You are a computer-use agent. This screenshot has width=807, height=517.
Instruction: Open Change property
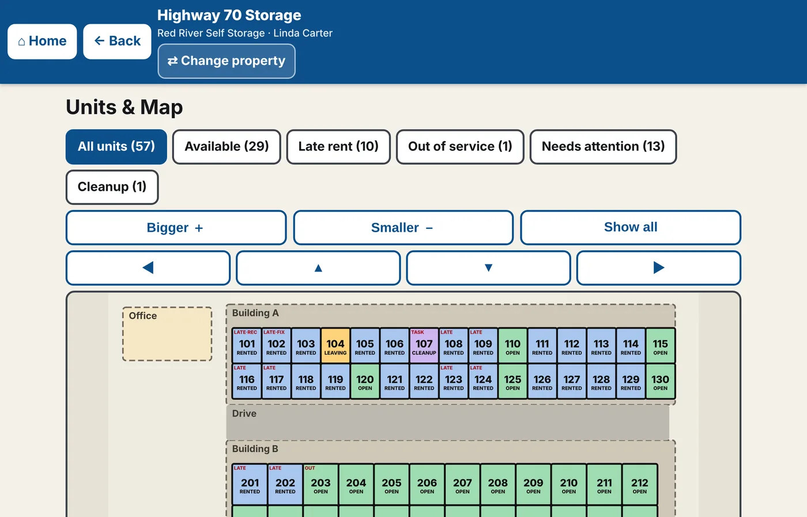[x=227, y=61]
